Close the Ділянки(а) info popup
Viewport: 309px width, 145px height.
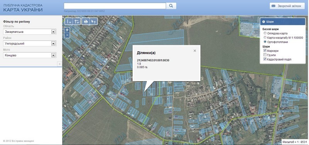pos(195,51)
